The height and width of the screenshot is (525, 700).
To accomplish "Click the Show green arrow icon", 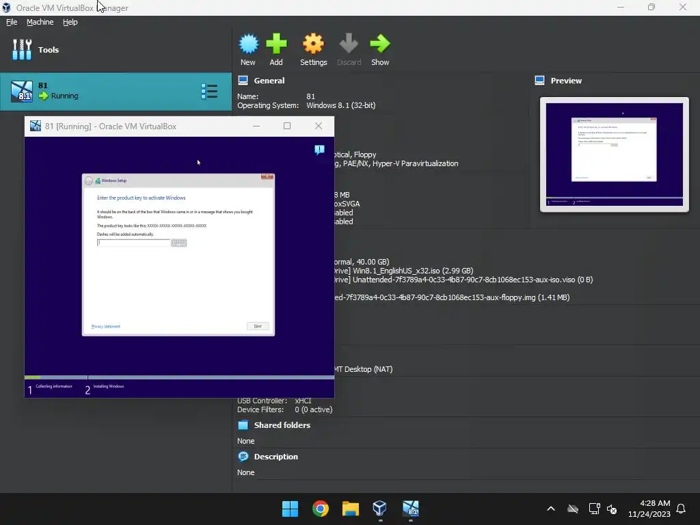I will click(380, 44).
